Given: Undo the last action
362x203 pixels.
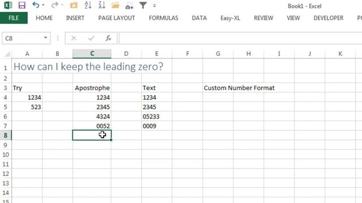Looking at the screenshot, I should pos(36,5).
